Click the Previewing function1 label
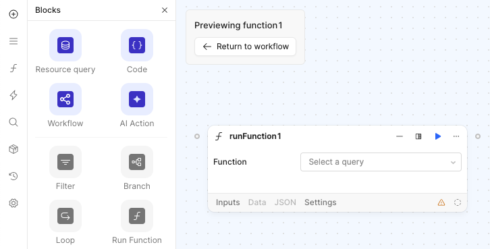The width and height of the screenshot is (490, 249). [238, 26]
